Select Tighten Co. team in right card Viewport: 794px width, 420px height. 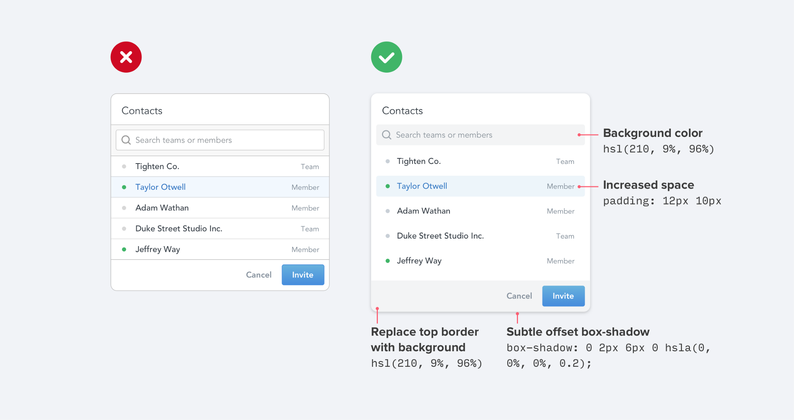(x=480, y=161)
